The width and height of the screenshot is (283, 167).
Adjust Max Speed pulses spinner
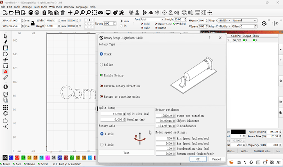point(174,143)
